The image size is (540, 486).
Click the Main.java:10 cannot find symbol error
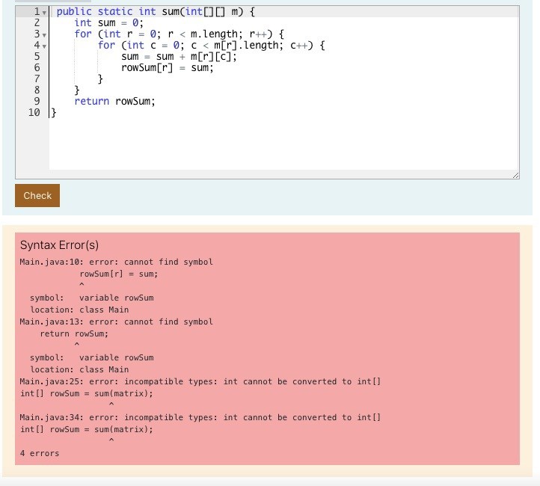click(116, 262)
